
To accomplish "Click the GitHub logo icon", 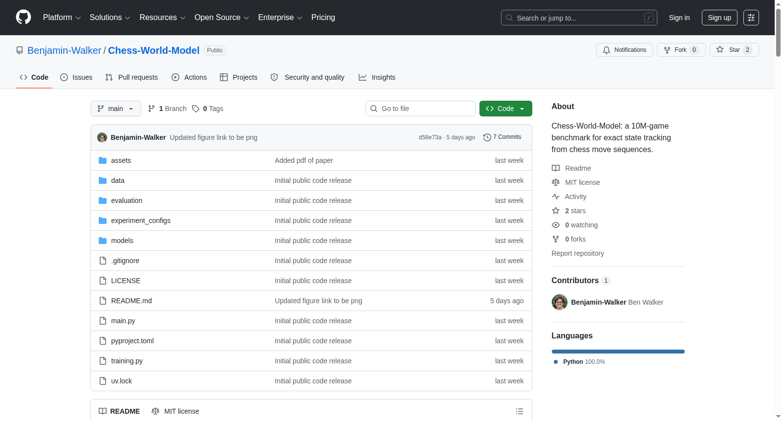I will 23,18.
